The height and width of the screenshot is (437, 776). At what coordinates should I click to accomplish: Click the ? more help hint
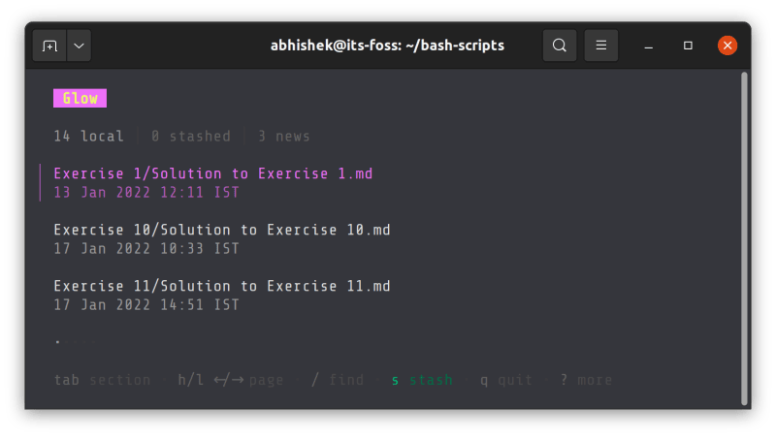tap(585, 380)
